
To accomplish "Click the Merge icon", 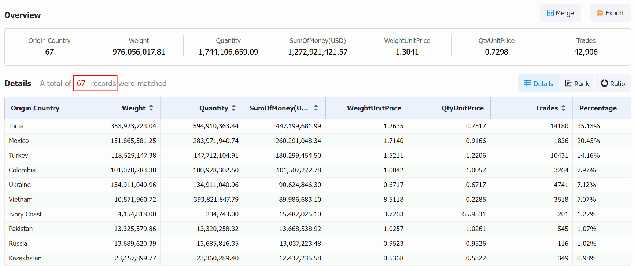I will pos(550,13).
